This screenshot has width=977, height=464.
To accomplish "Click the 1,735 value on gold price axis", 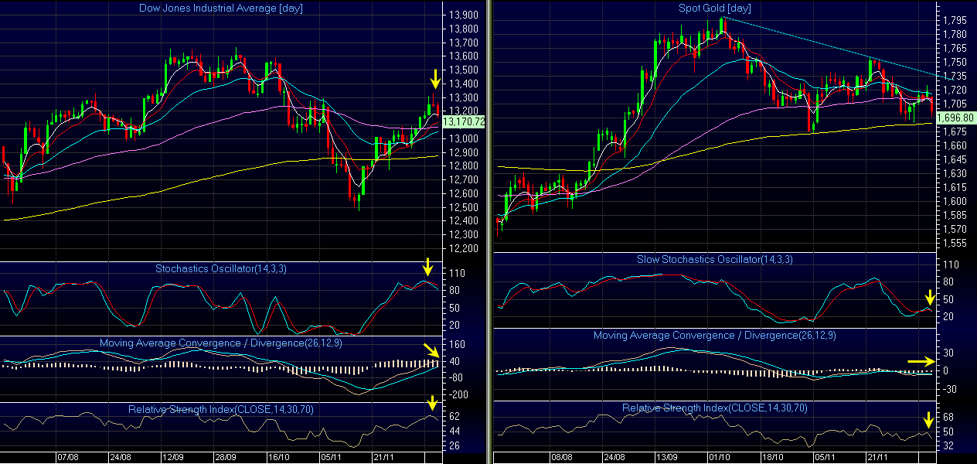I will pyautogui.click(x=955, y=76).
